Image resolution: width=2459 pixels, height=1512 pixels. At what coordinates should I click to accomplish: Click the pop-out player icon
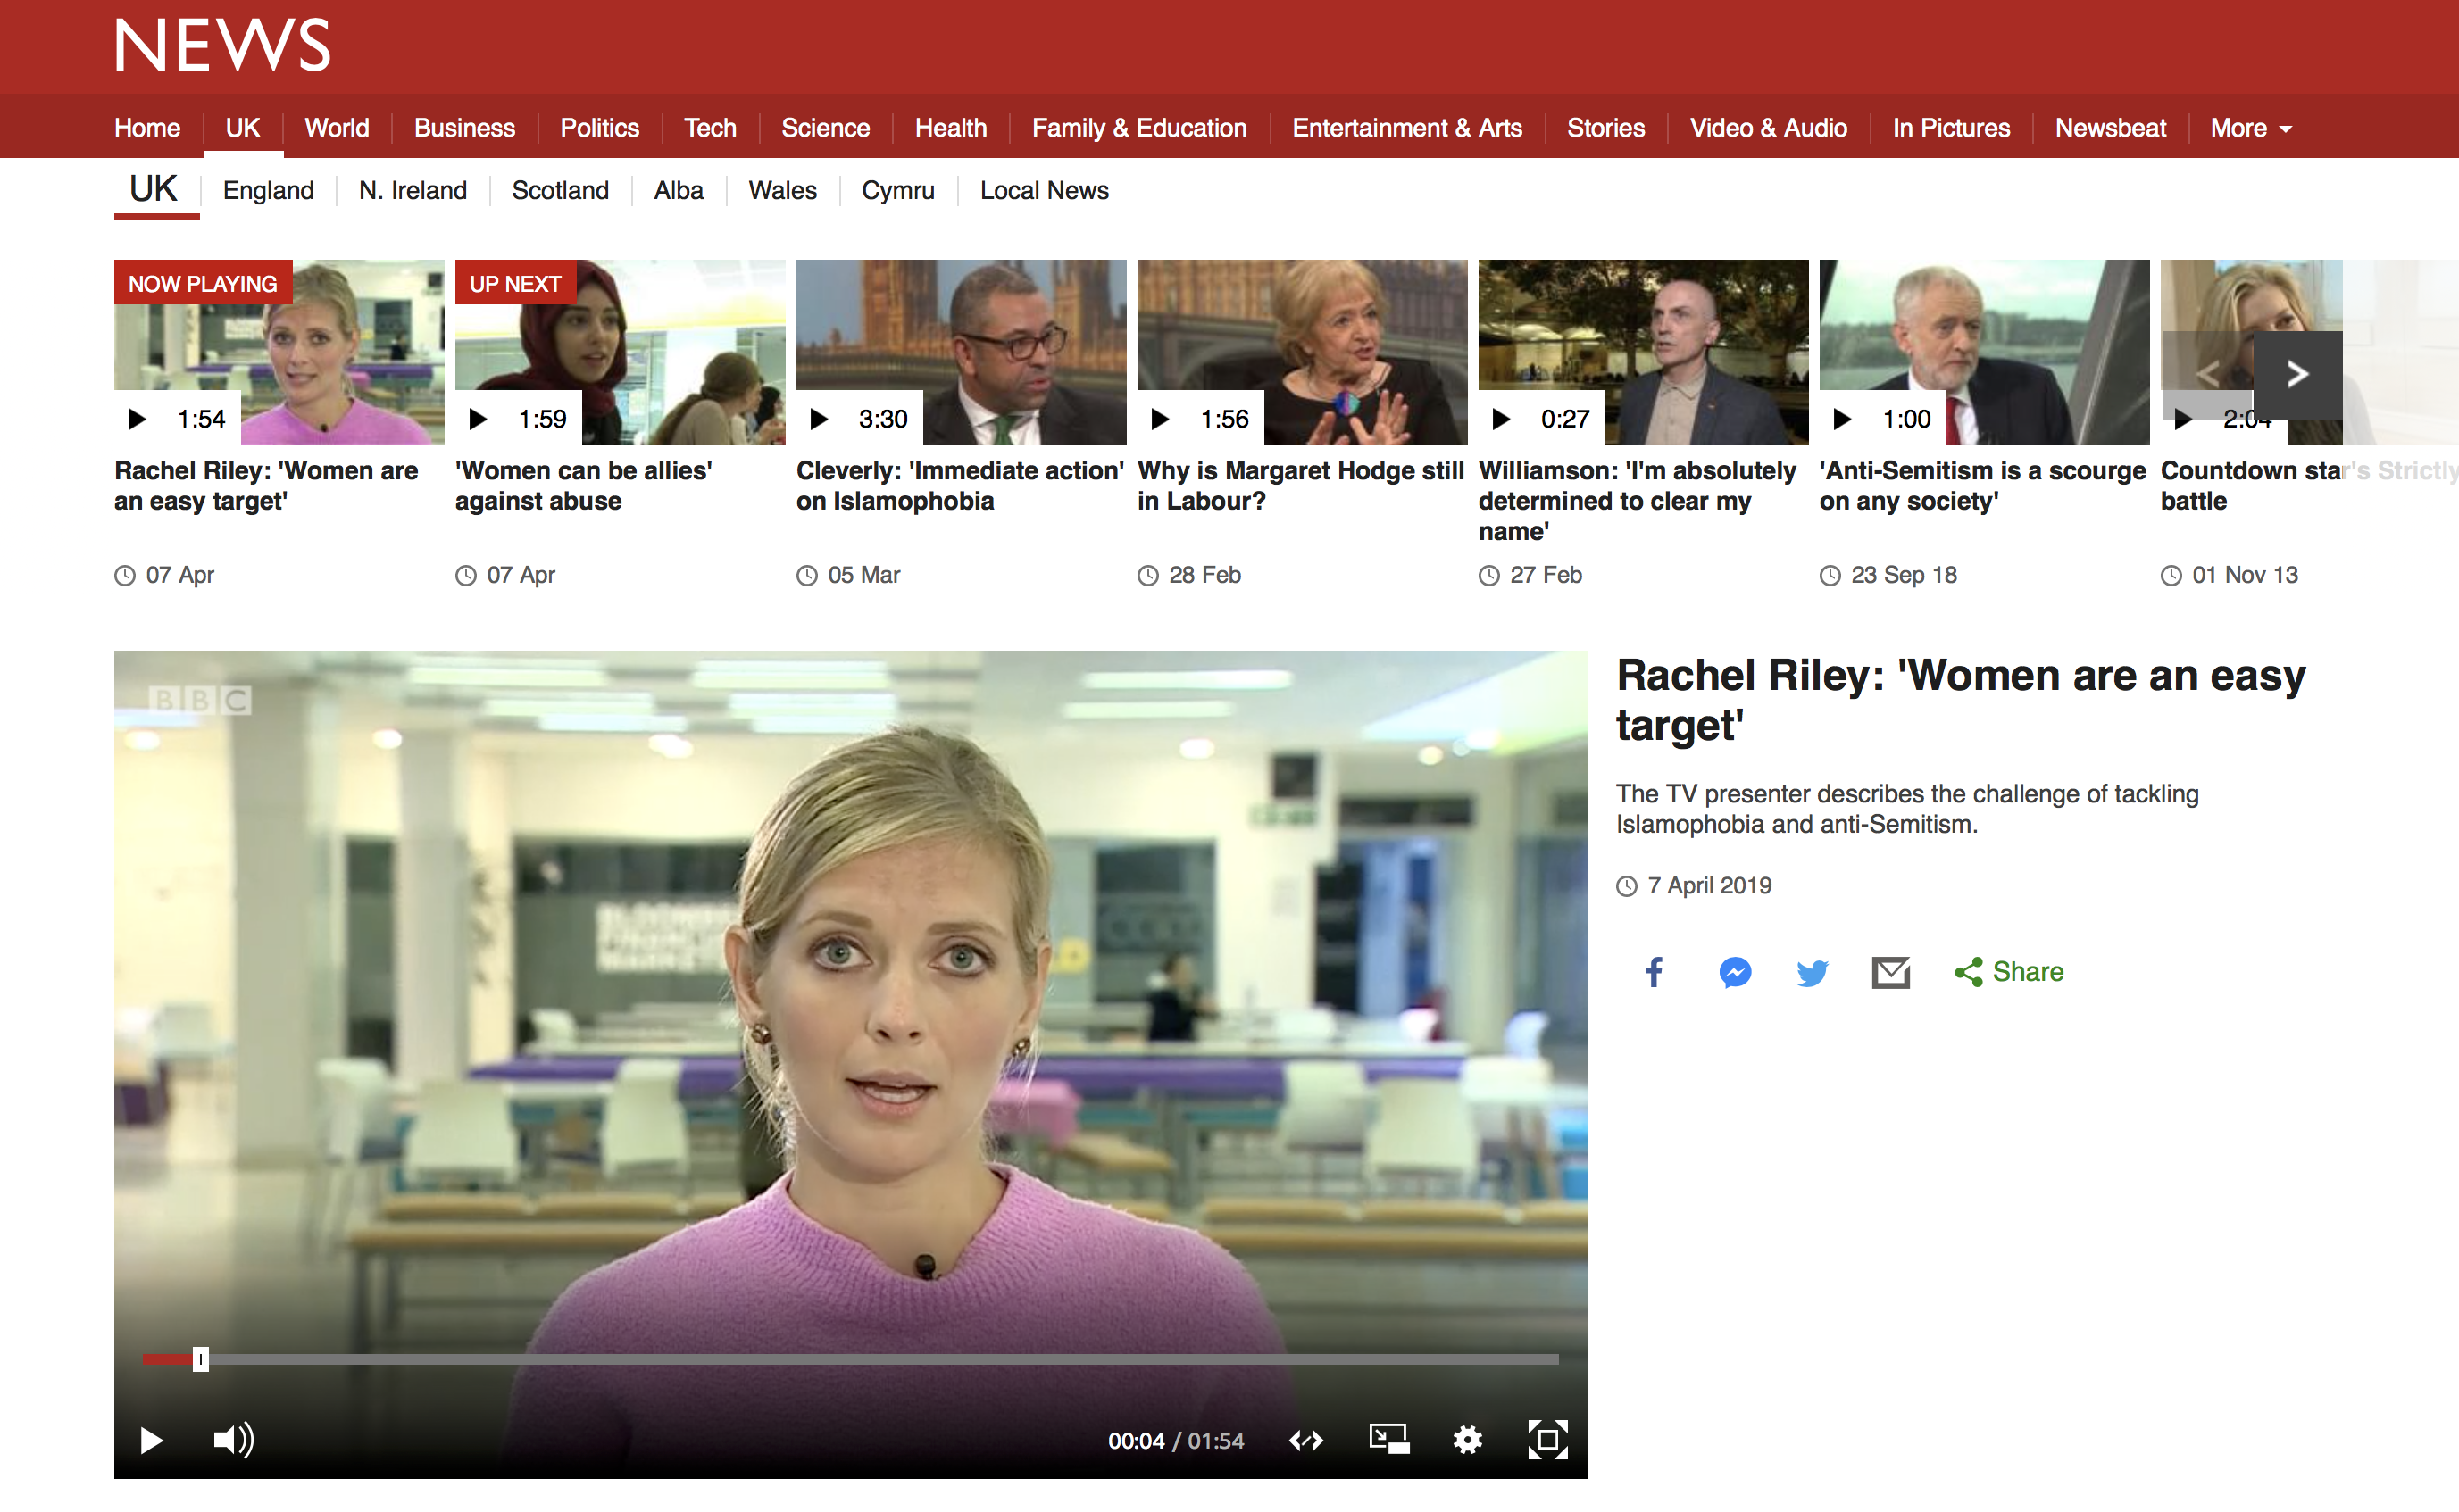click(x=1388, y=1440)
